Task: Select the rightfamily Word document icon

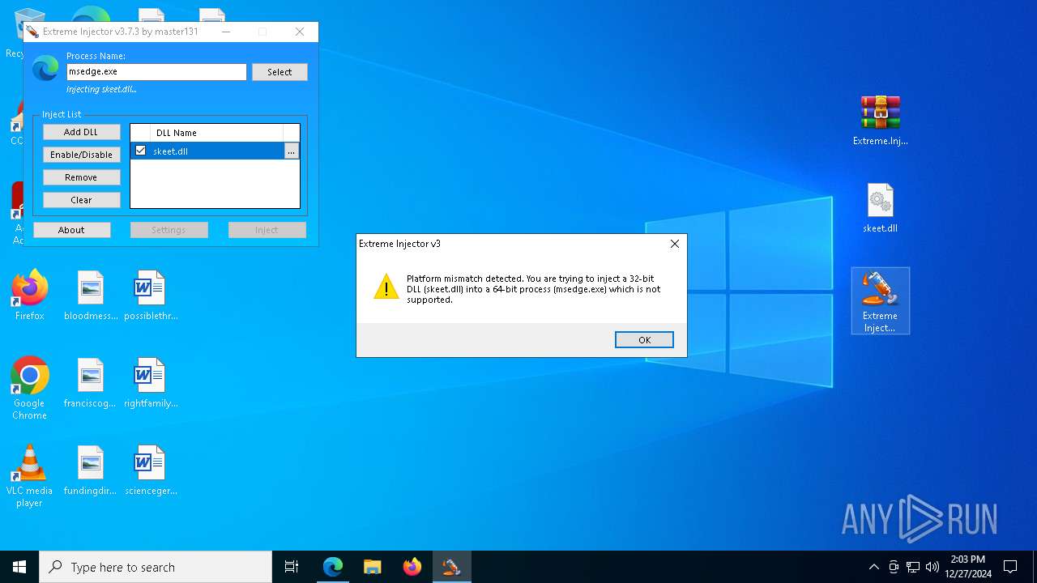Action: [150, 382]
